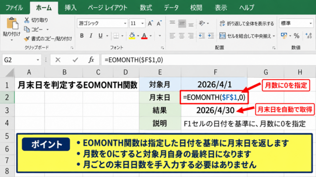The width and height of the screenshot is (316, 177).
Task: Select column F header
Action: [214, 72]
